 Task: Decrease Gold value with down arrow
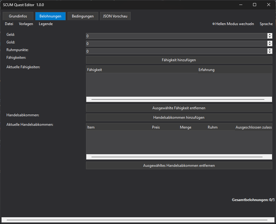point(270,45)
